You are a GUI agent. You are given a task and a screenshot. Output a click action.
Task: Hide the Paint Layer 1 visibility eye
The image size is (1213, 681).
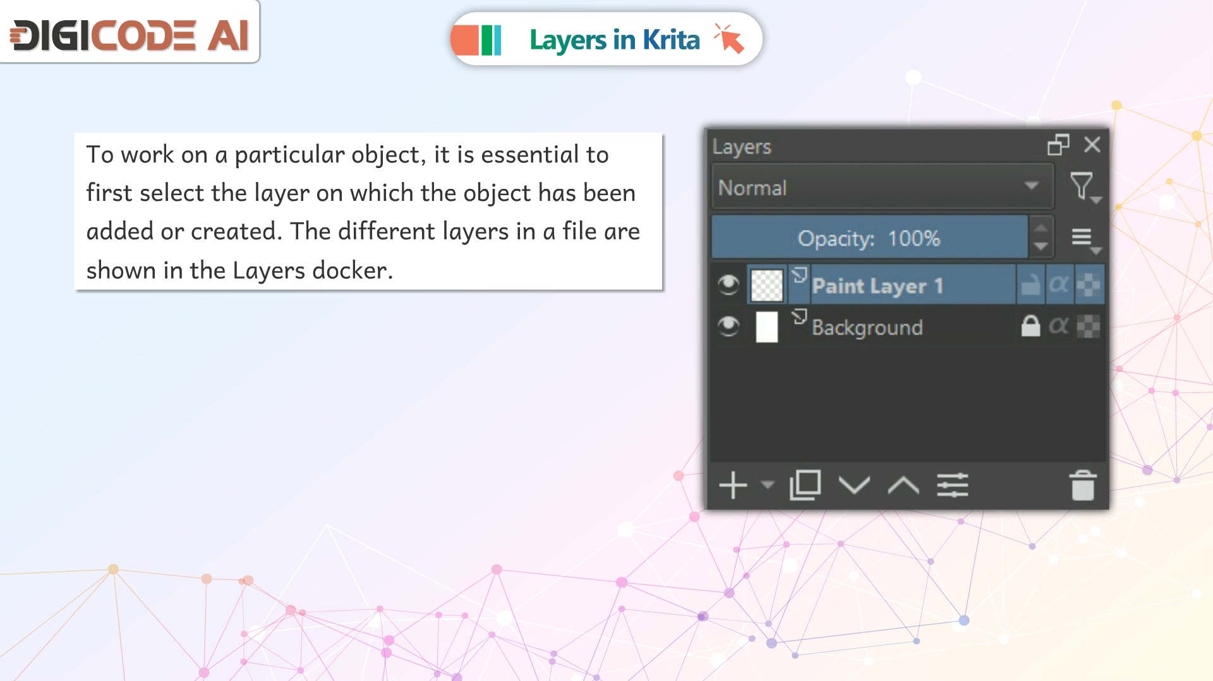point(728,285)
